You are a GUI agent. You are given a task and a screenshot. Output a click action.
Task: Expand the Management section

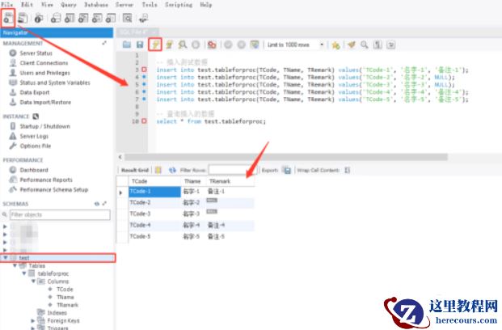tap(104, 43)
